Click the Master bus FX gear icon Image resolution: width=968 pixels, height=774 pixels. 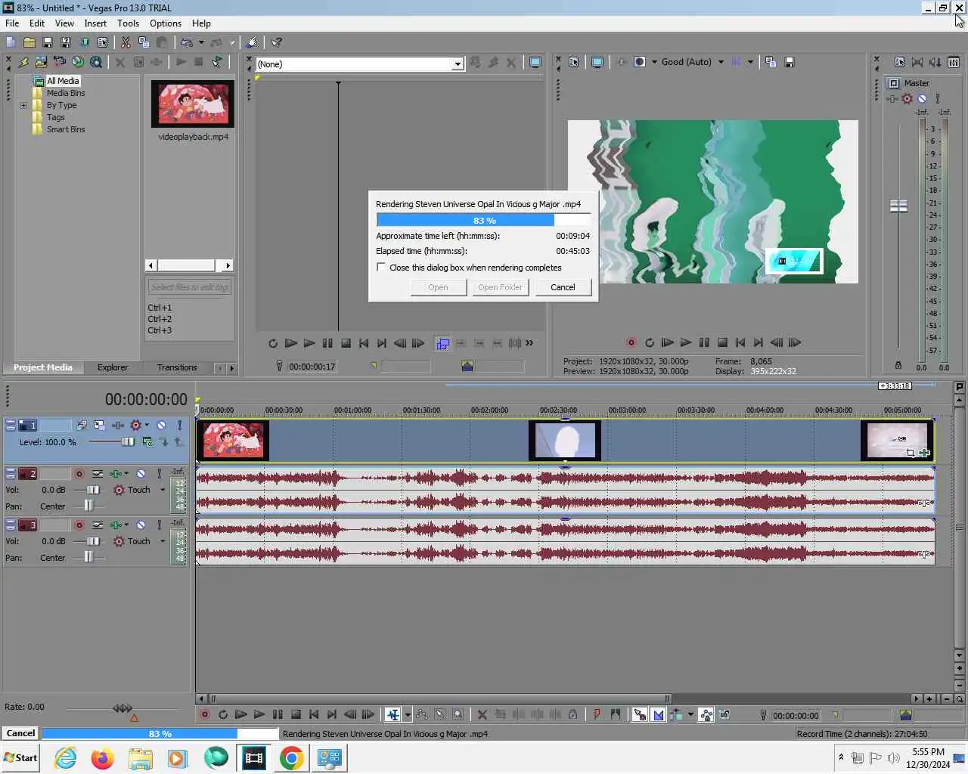coord(907,98)
